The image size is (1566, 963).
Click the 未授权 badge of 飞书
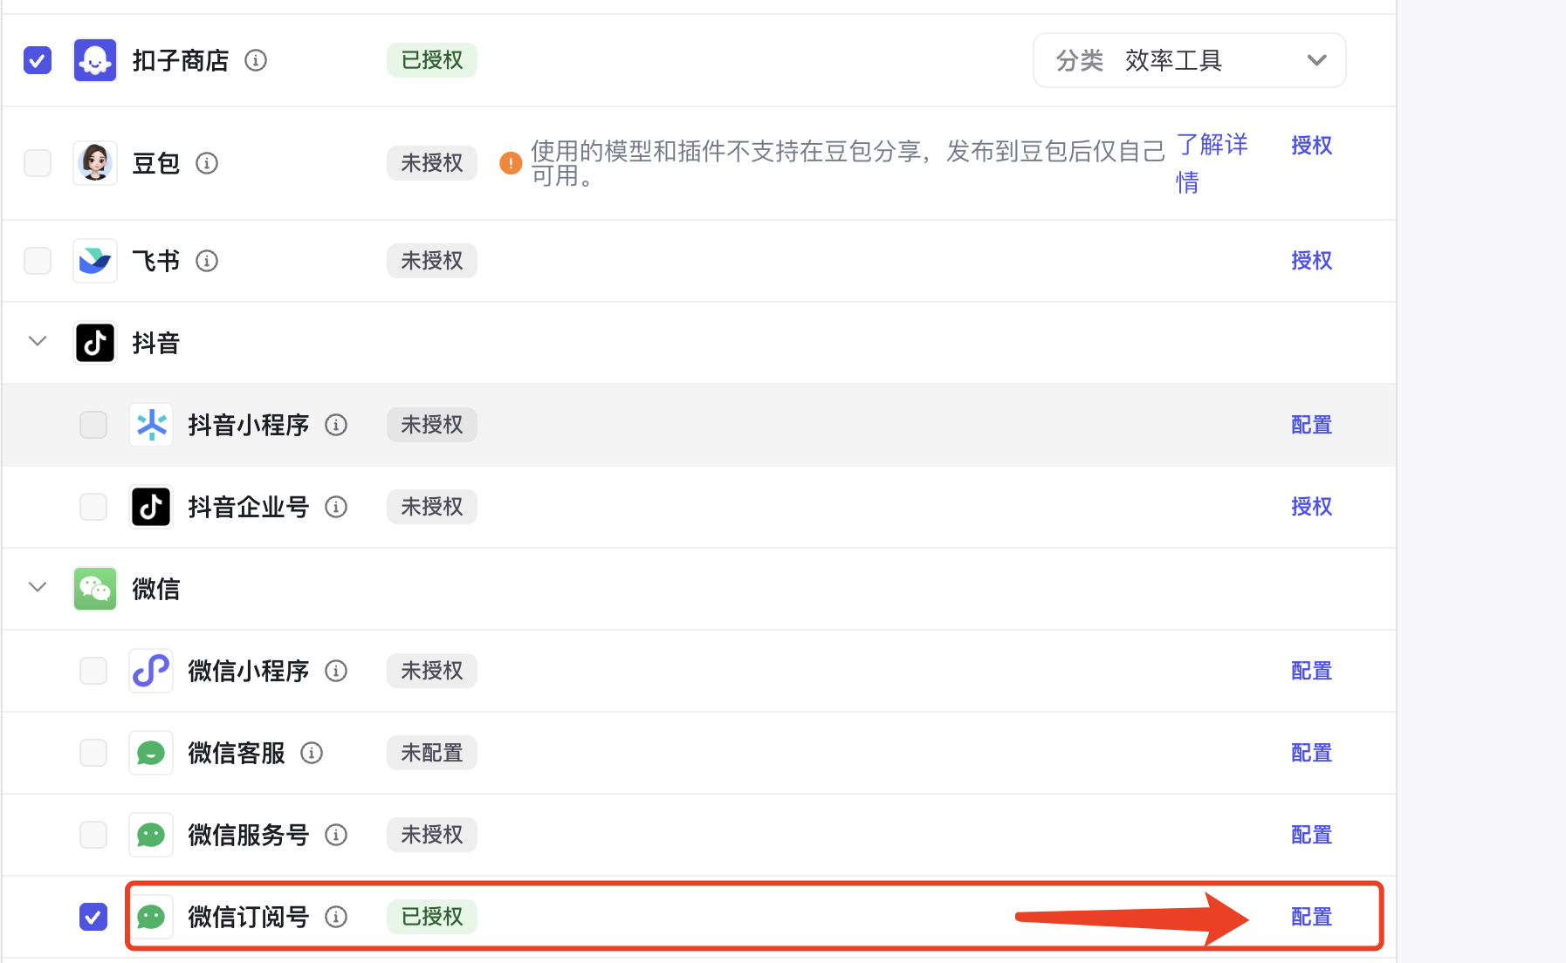click(432, 261)
